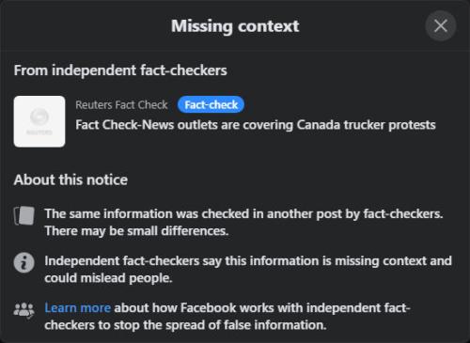Open the Learn more link
This screenshot has height=343, width=470.
(x=77, y=308)
